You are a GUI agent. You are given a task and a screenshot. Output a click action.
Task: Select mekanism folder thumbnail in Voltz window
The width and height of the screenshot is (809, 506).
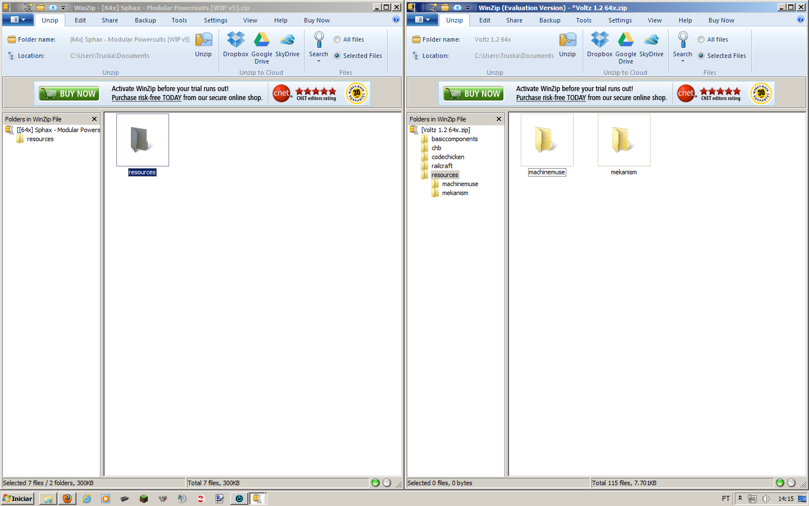[624, 141]
